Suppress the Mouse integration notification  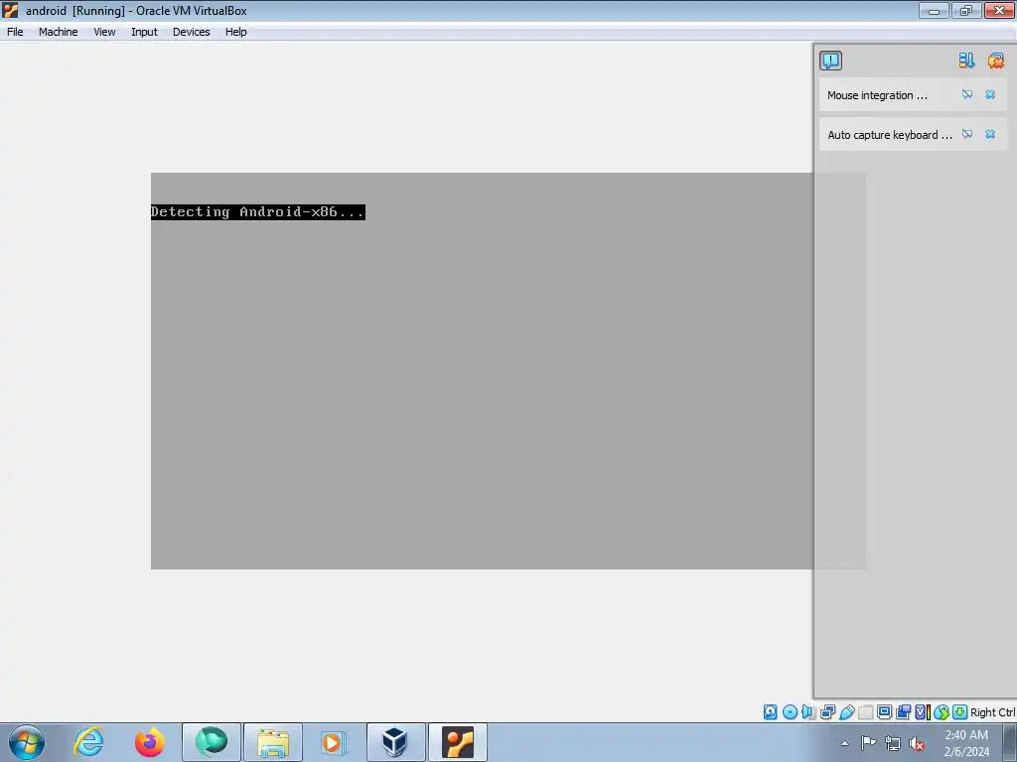point(967,94)
